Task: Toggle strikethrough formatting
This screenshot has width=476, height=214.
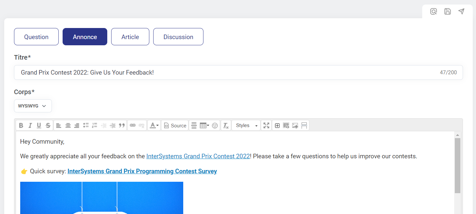Action: pos(48,125)
